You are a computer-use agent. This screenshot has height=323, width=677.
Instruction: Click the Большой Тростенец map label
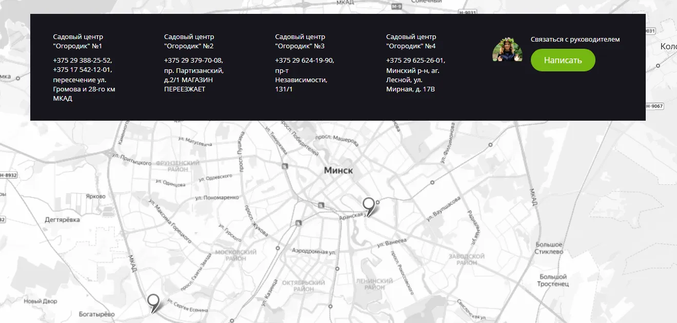point(553,280)
